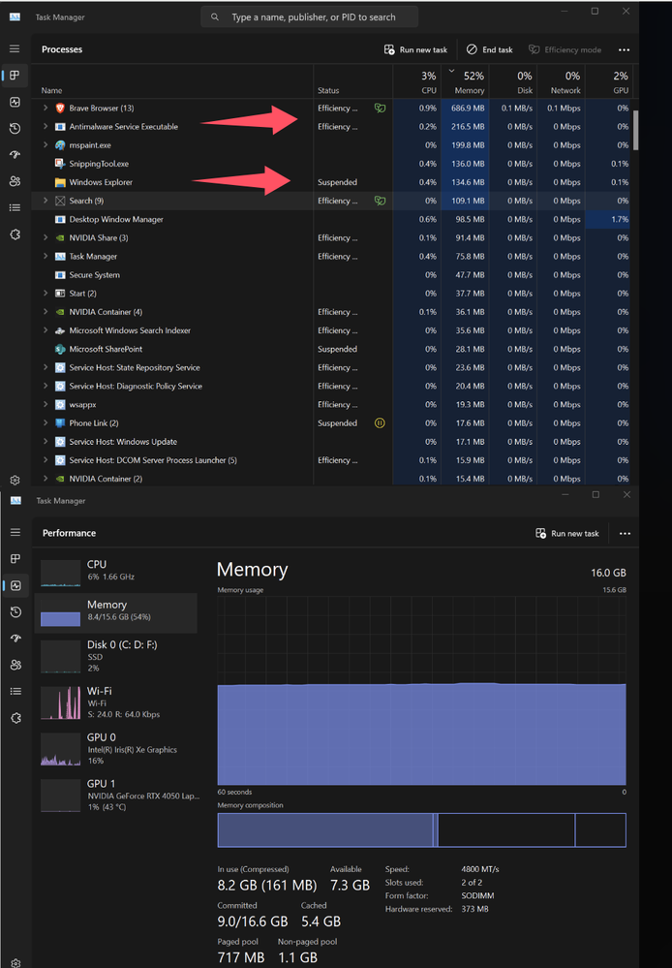672x968 pixels.
Task: Open Details sidebar icon in top window
Action: (15, 207)
